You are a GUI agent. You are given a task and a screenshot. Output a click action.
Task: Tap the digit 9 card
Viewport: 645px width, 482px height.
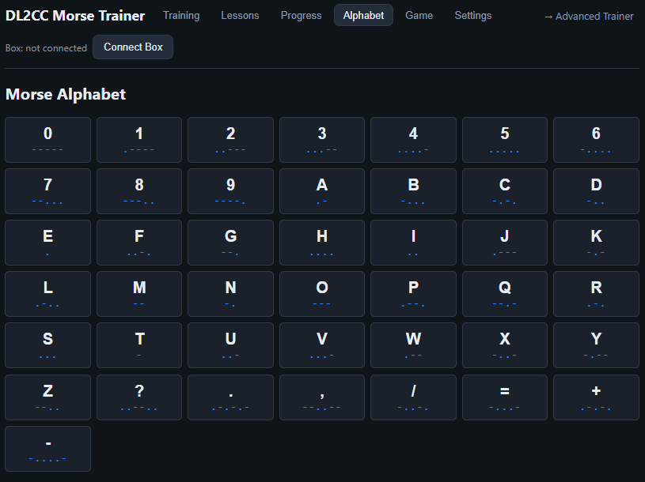[x=231, y=191]
